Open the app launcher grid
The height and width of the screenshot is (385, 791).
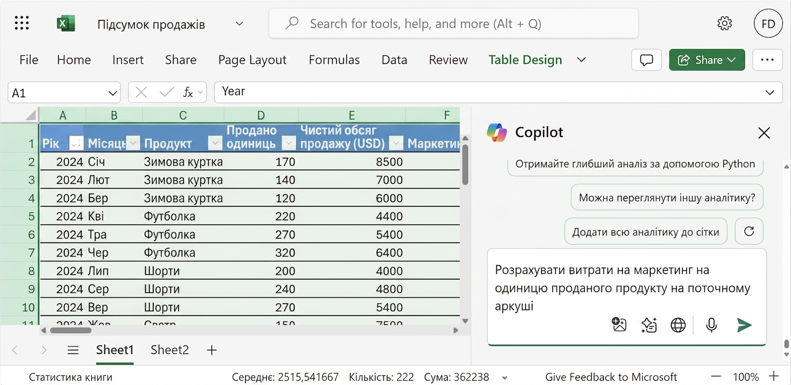22,23
